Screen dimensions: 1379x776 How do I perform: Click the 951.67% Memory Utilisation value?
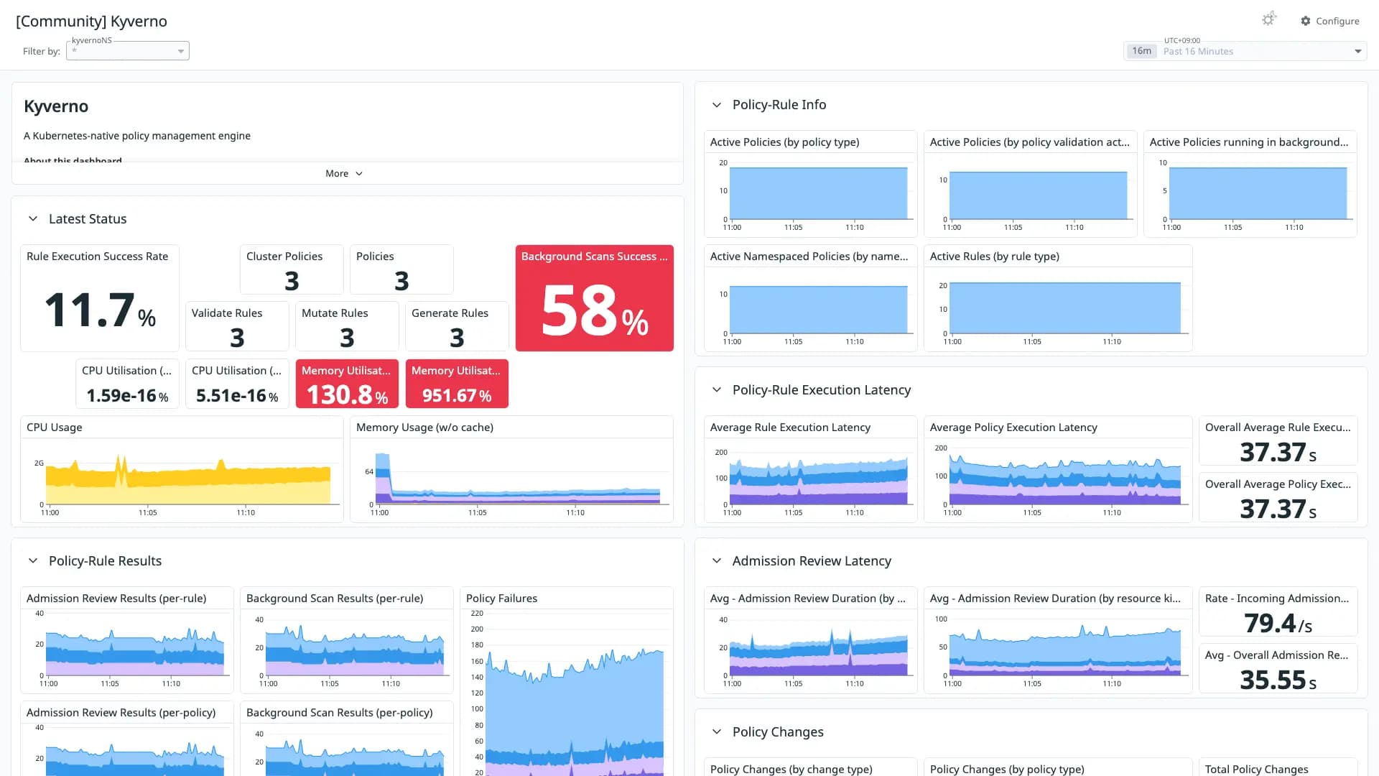457,396
